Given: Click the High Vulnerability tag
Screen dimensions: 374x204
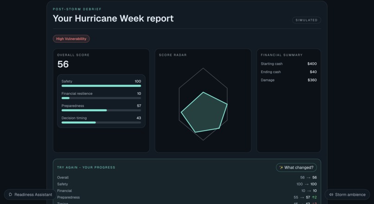Looking at the screenshot, I should 71,39.
